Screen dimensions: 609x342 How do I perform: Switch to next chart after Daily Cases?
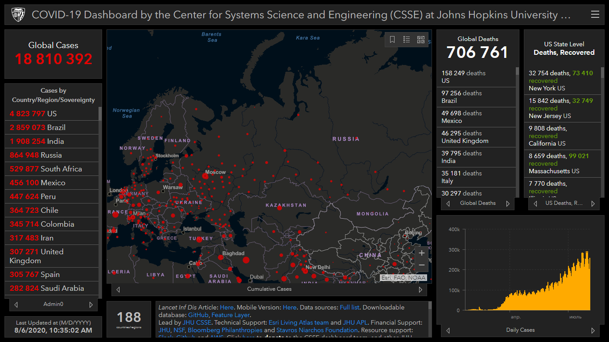click(x=593, y=330)
